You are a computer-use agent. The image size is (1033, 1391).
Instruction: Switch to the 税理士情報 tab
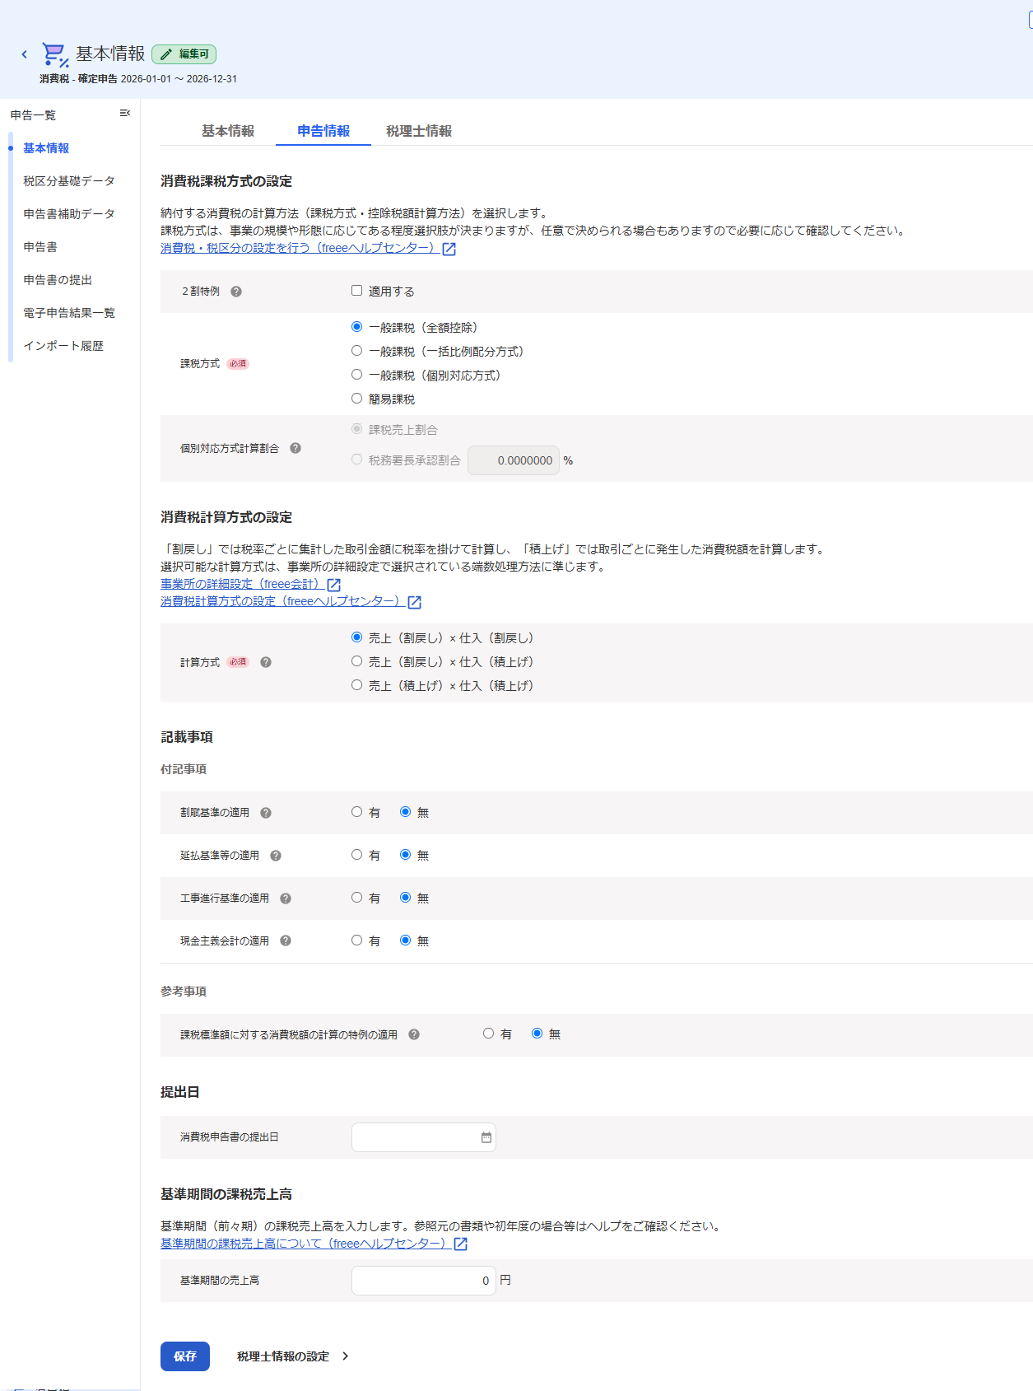(419, 131)
